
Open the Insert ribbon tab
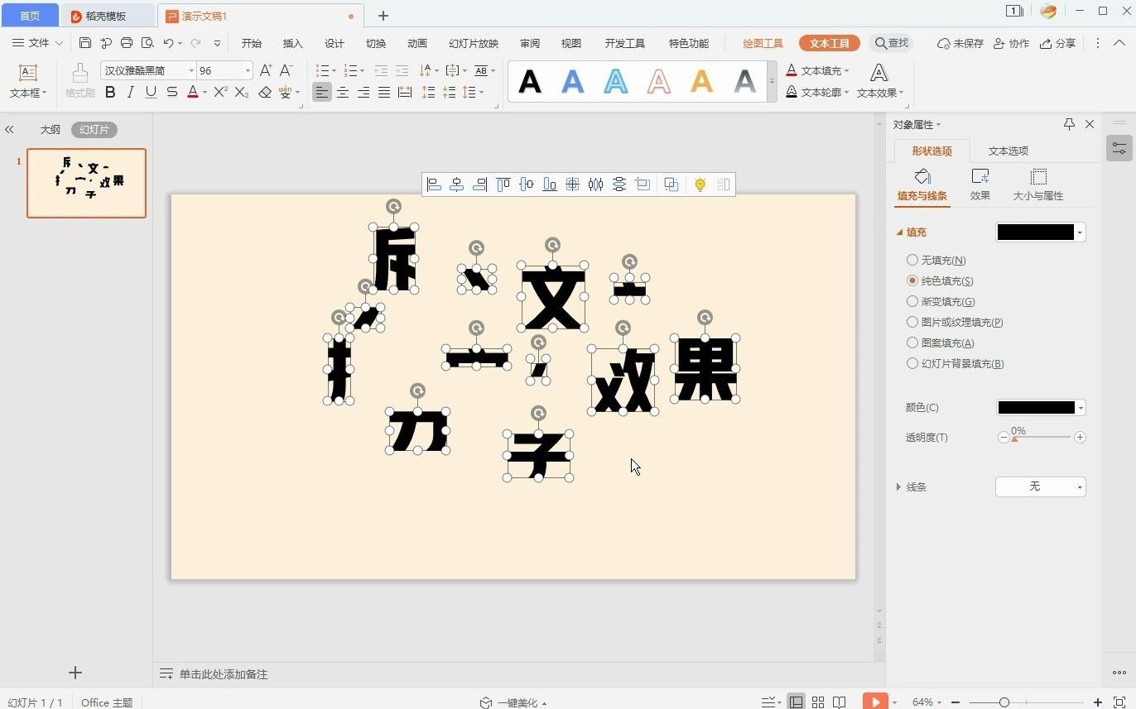tap(292, 43)
